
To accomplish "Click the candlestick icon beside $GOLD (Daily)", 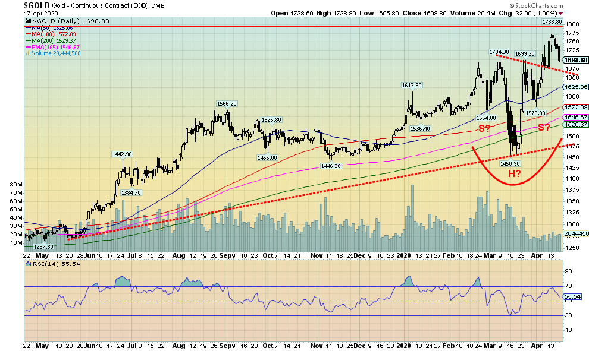I will (x=28, y=21).
